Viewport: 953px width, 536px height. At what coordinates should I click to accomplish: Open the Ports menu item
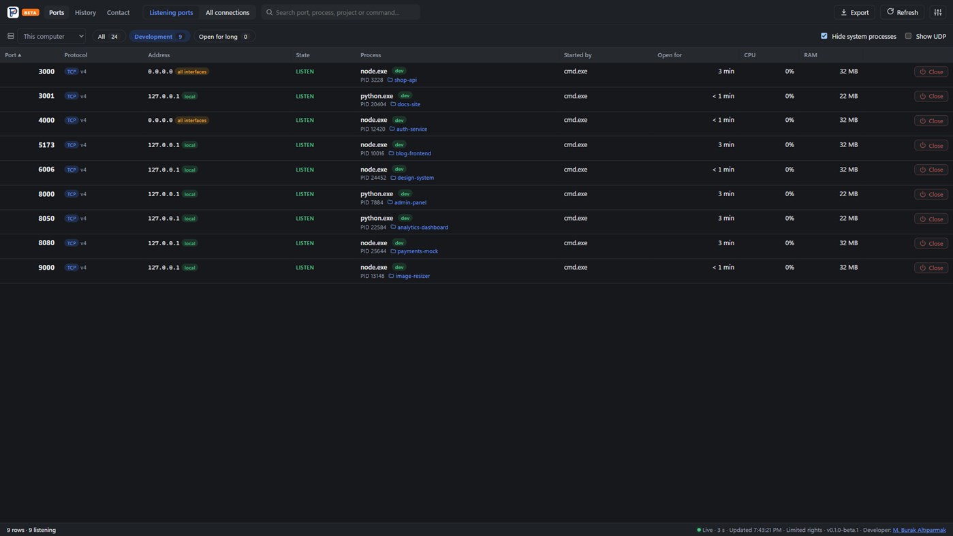click(x=57, y=12)
